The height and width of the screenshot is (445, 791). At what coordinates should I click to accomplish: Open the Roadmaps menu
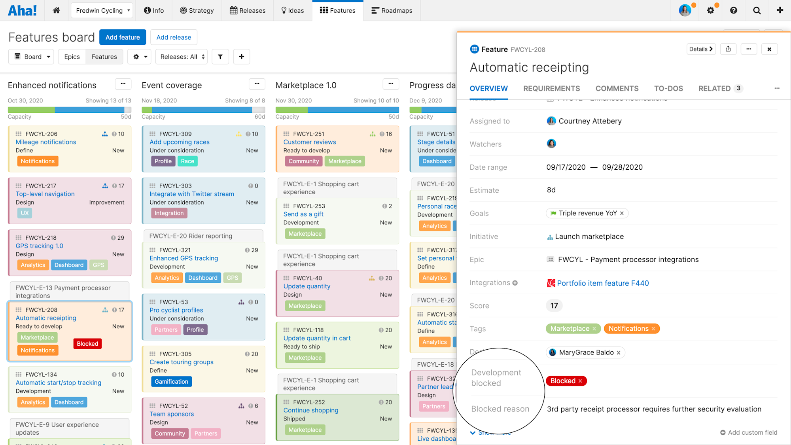392,10
